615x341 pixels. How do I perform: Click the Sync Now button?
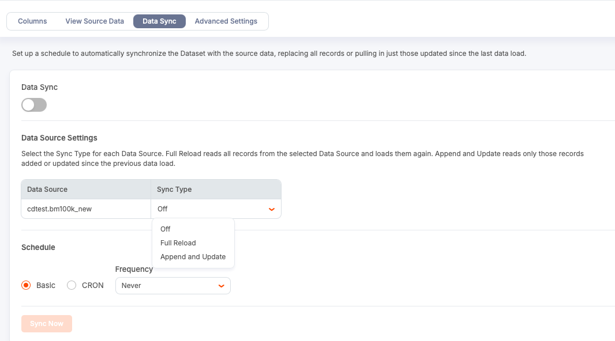tap(46, 323)
